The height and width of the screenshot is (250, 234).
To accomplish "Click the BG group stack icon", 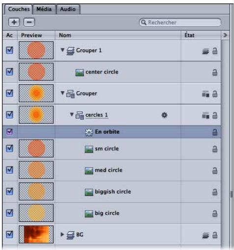I will 70,235.
